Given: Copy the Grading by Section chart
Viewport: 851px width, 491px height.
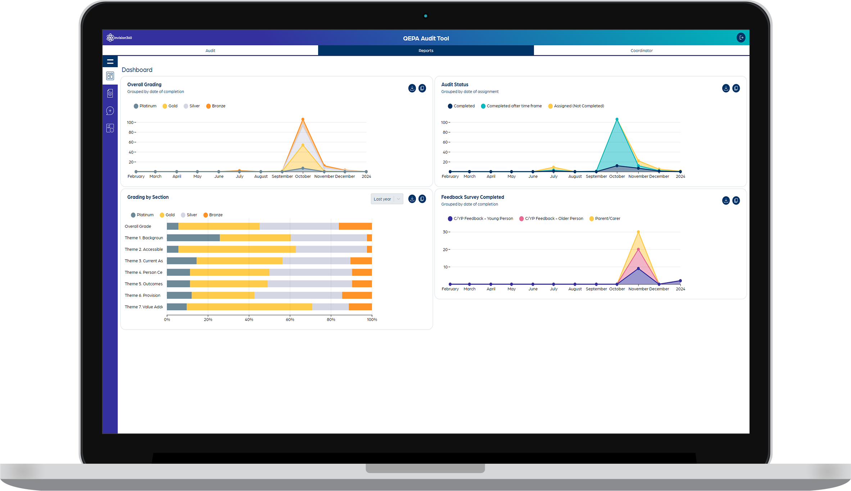Looking at the screenshot, I should pos(422,199).
